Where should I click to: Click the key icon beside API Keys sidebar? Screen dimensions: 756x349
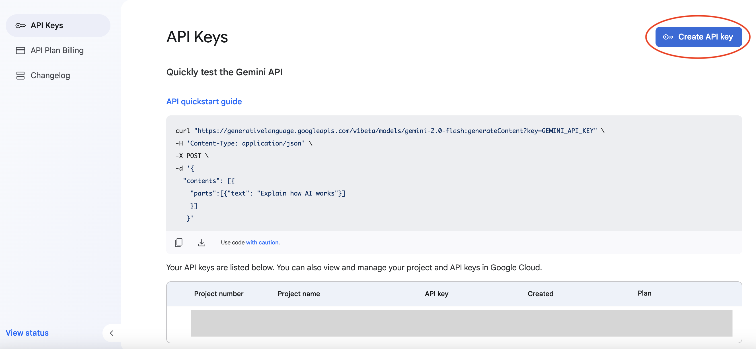tap(20, 26)
